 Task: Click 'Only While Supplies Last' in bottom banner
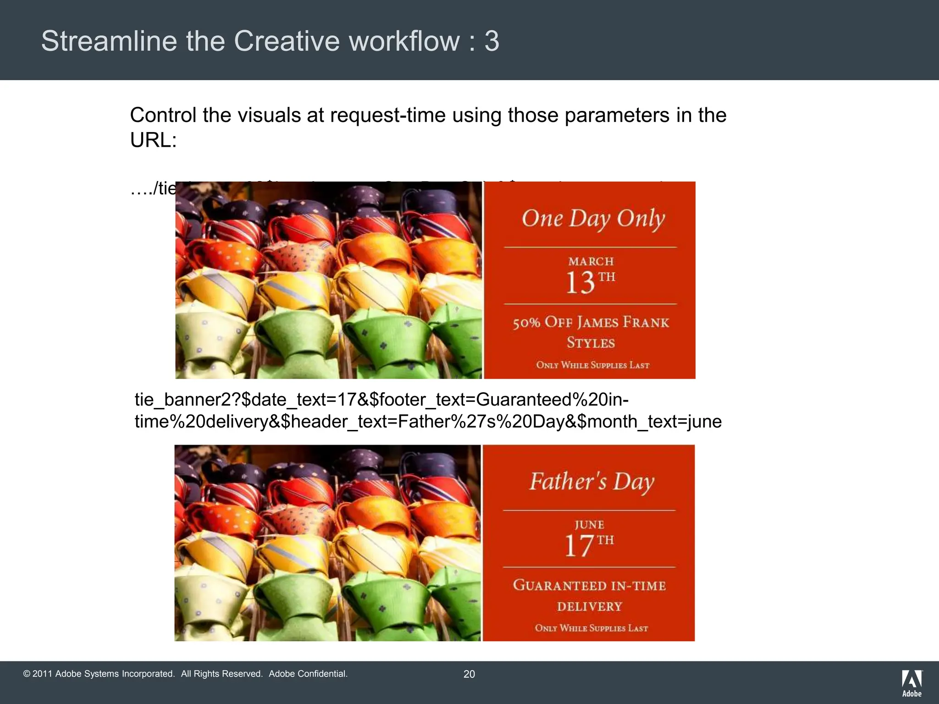(x=591, y=628)
